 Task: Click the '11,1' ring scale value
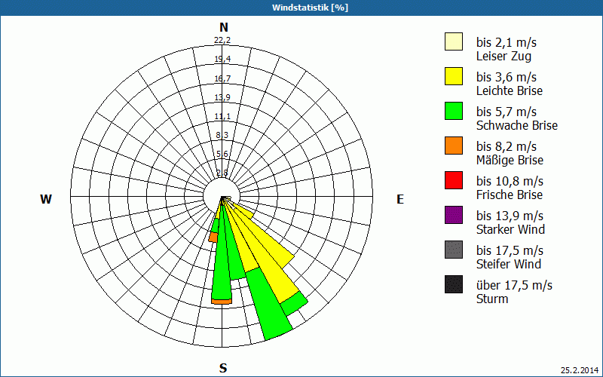click(222, 116)
